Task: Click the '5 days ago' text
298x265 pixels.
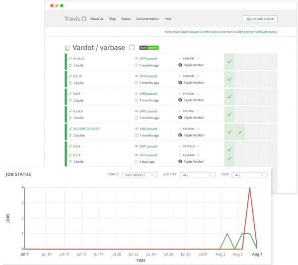Action: pos(147,162)
